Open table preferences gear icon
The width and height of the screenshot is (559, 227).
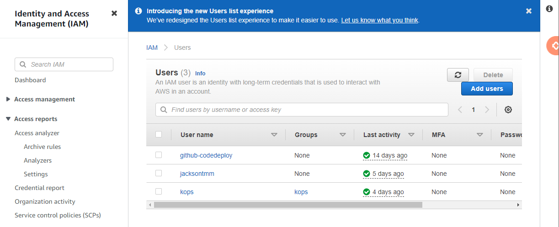point(508,110)
